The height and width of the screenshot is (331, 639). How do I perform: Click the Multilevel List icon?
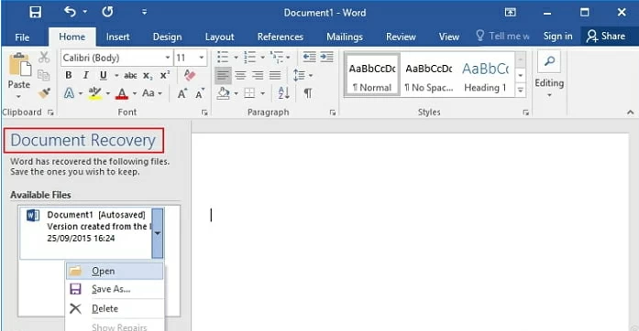tap(277, 58)
